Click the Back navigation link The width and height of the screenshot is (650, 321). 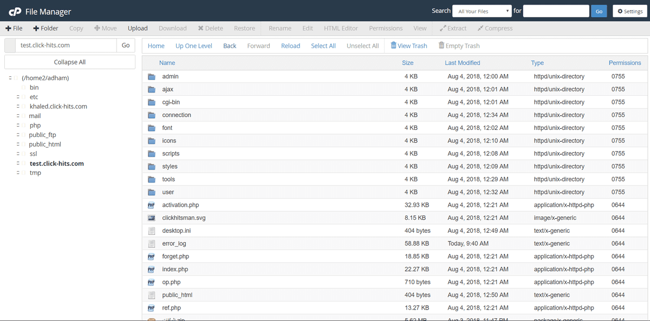pos(230,46)
